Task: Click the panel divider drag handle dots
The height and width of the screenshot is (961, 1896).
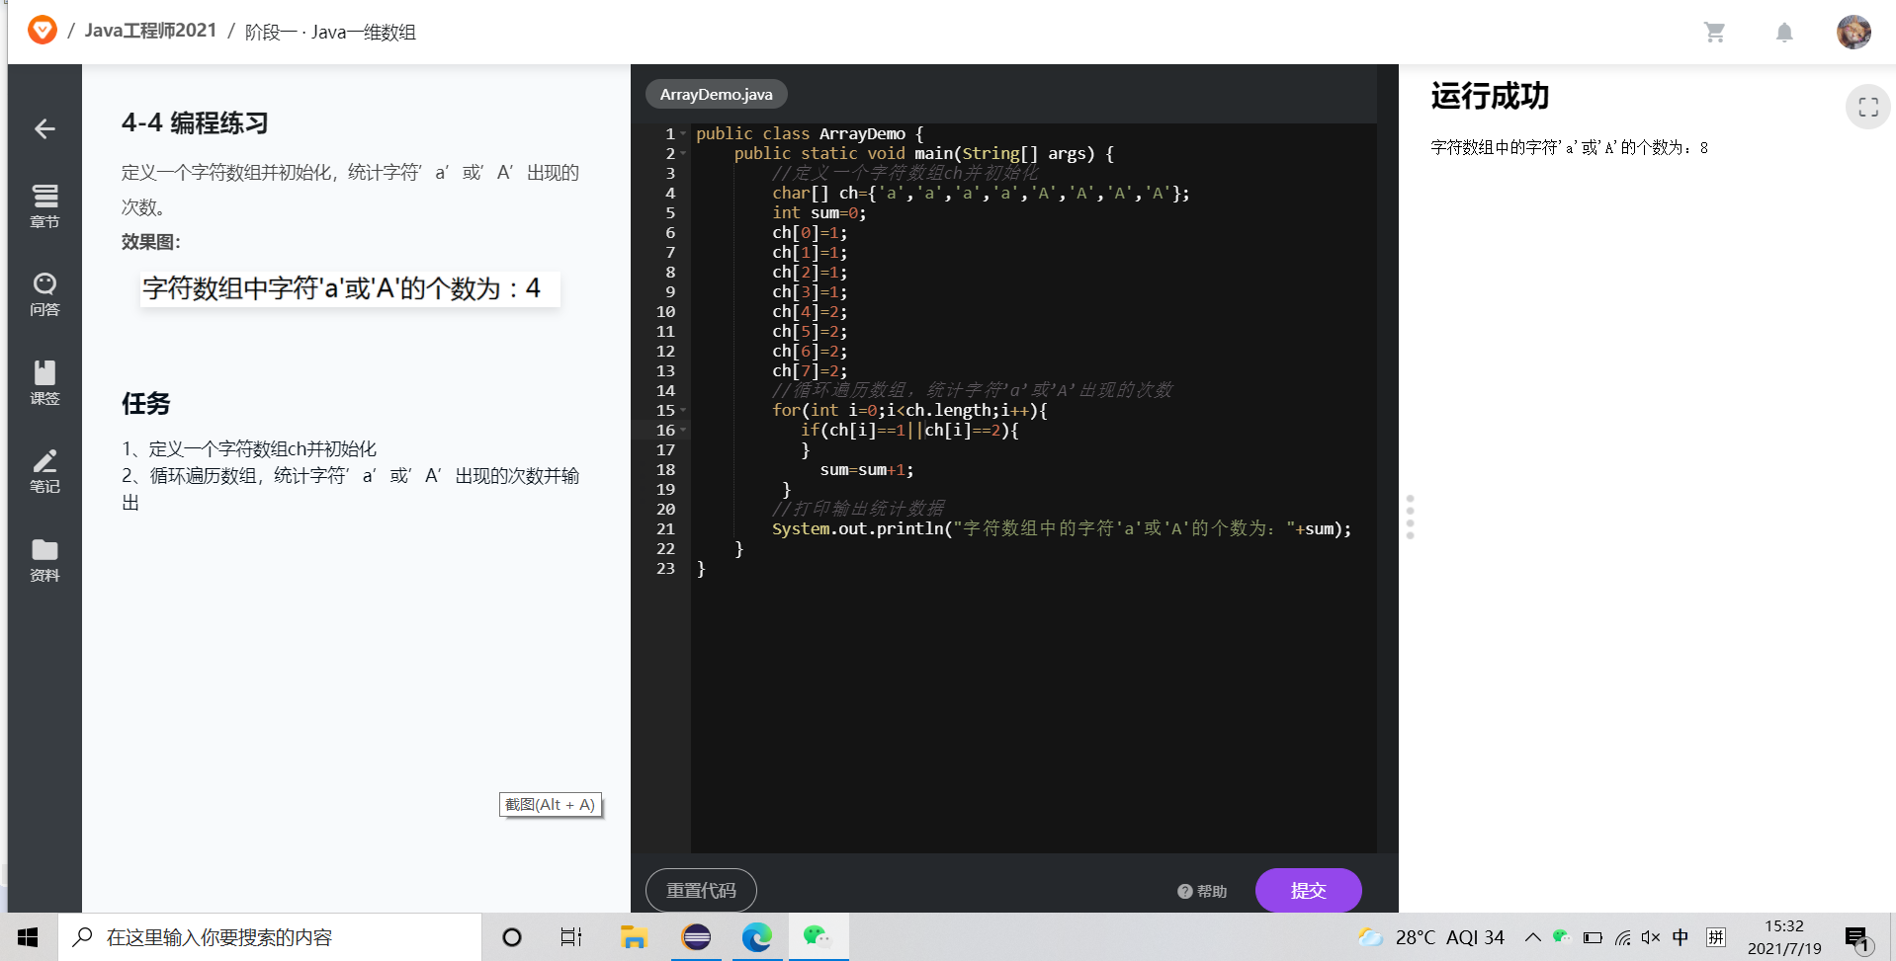Action: tap(1410, 517)
